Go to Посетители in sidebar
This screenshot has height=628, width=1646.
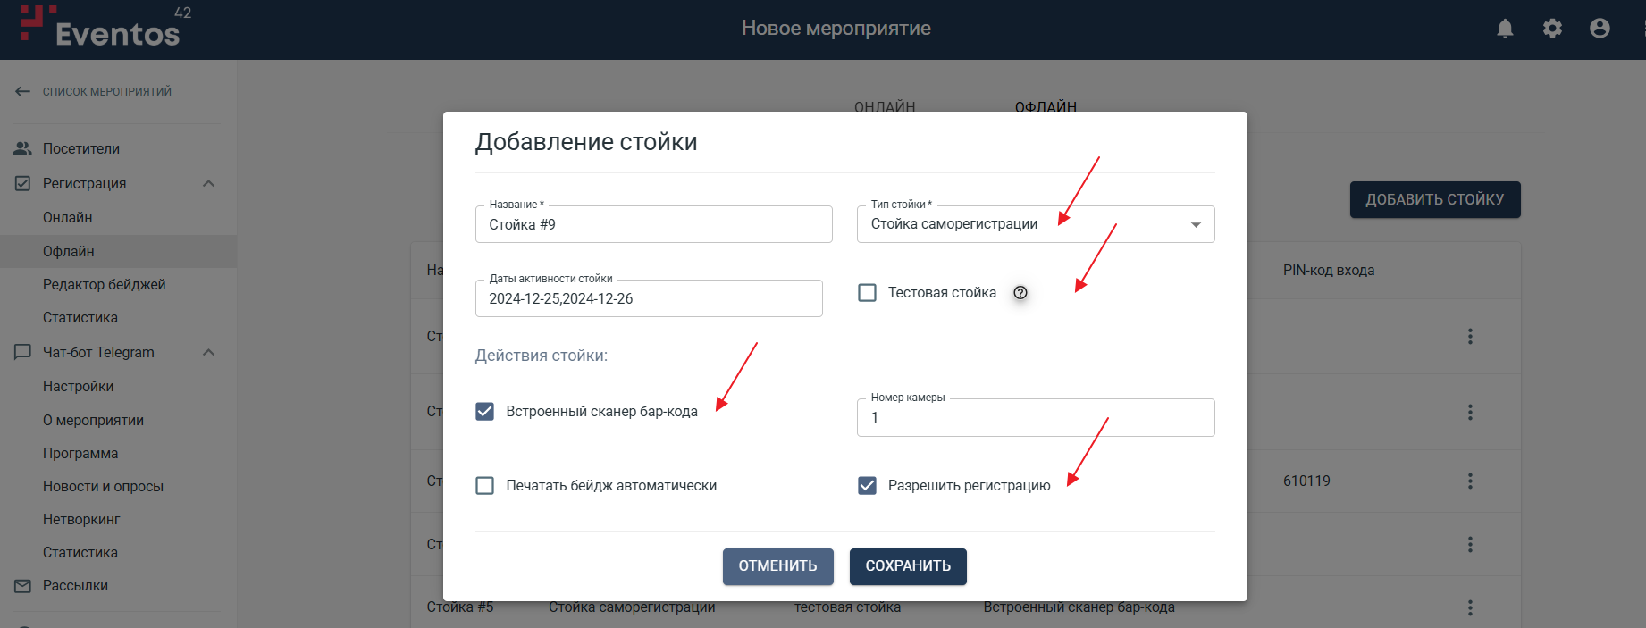80,149
